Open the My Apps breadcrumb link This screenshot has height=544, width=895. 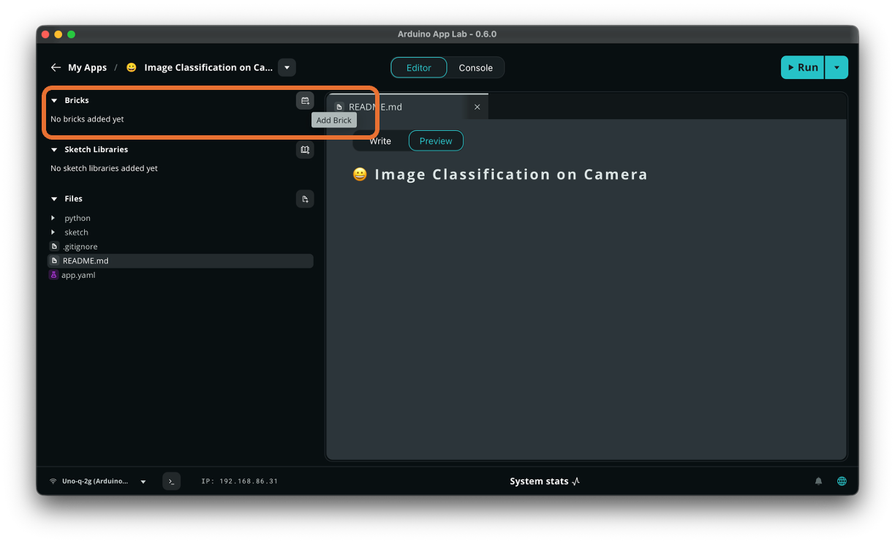pyautogui.click(x=87, y=67)
